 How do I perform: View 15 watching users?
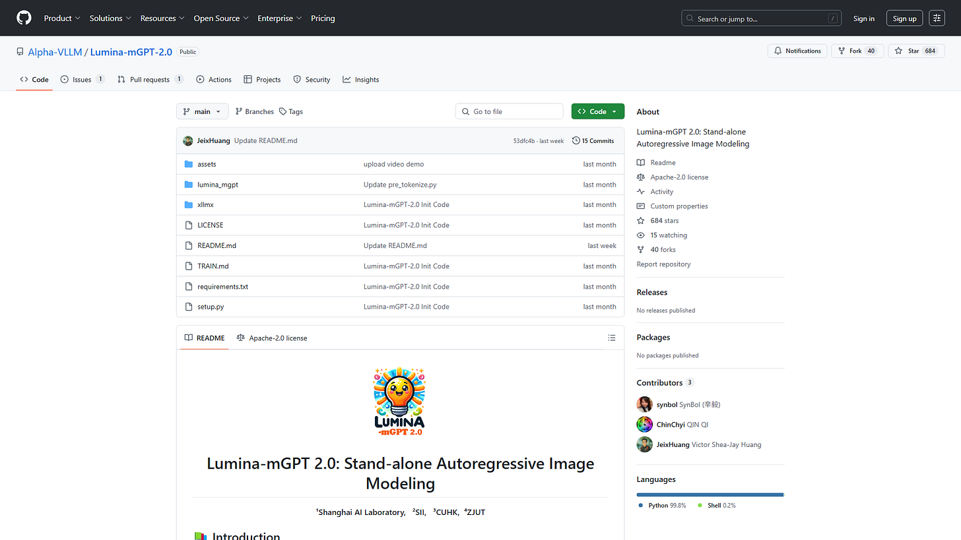pos(661,235)
